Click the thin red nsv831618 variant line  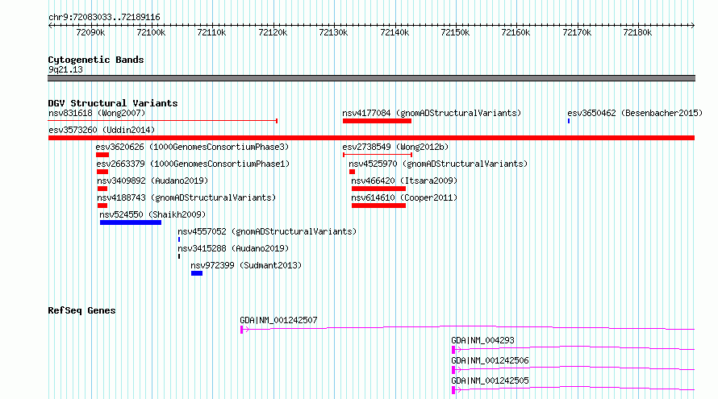[162, 121]
